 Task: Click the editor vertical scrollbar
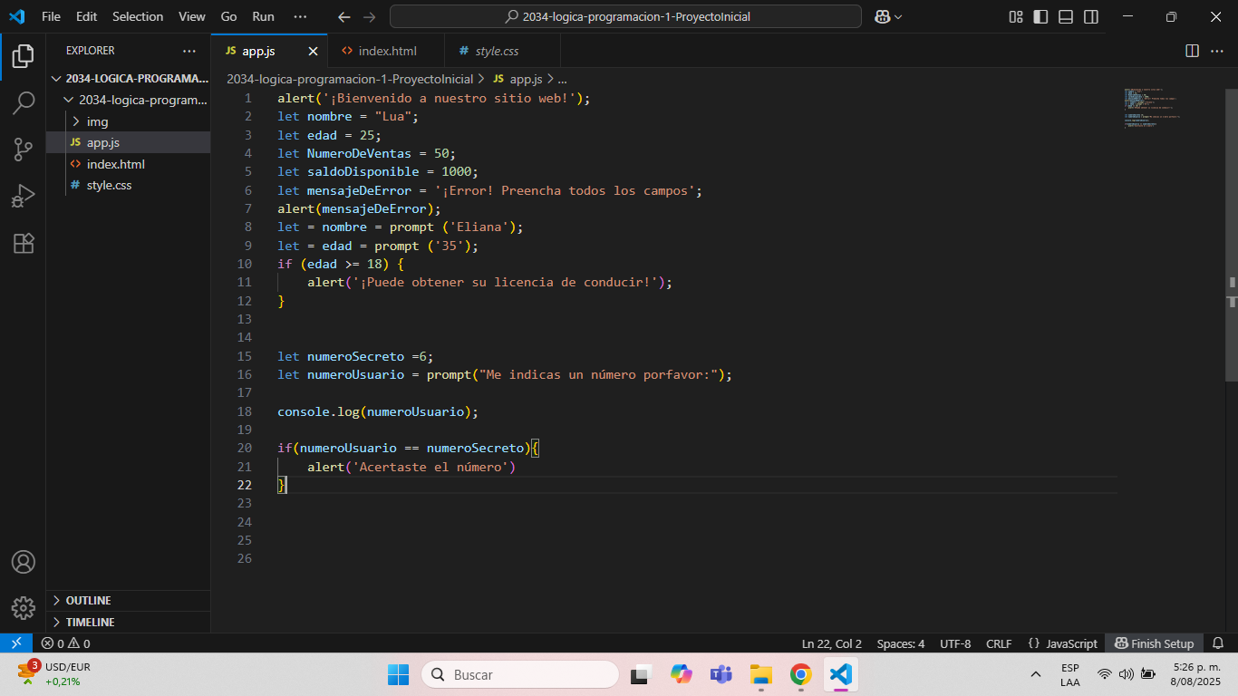pos(1232,234)
